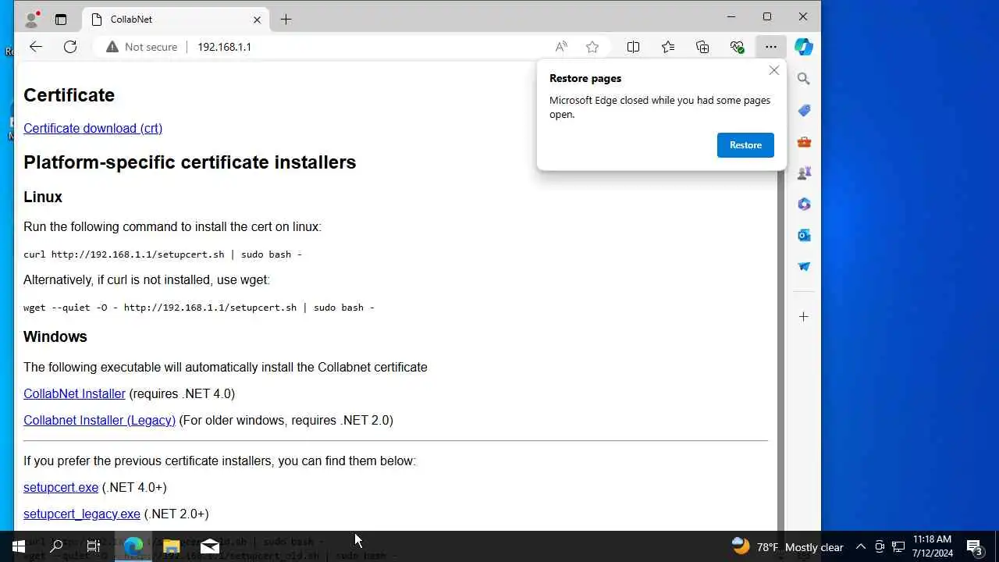
Task: Open sidebar Outlook icon
Action: click(x=804, y=235)
